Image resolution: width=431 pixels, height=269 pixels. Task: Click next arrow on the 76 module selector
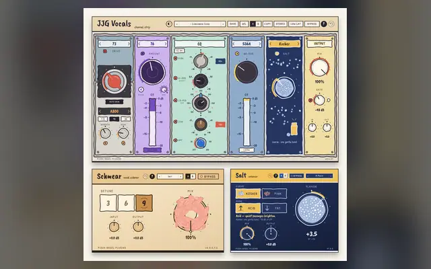coord(165,44)
